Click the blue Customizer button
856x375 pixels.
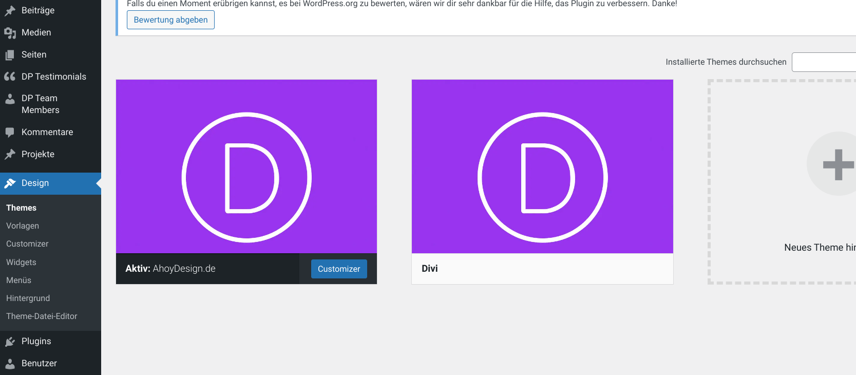[339, 269]
